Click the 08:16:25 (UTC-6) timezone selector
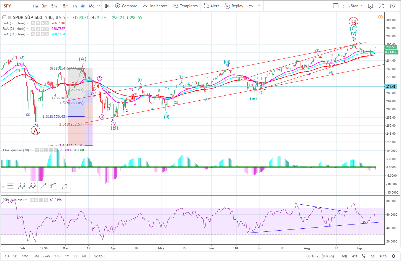The image size is (401, 261). click(x=320, y=256)
